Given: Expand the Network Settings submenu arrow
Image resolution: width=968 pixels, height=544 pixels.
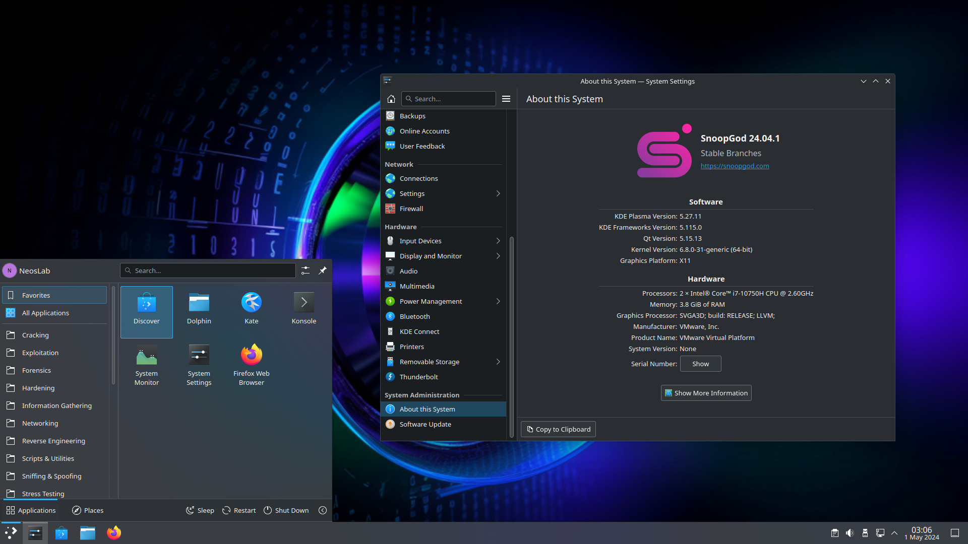Looking at the screenshot, I should [x=498, y=193].
